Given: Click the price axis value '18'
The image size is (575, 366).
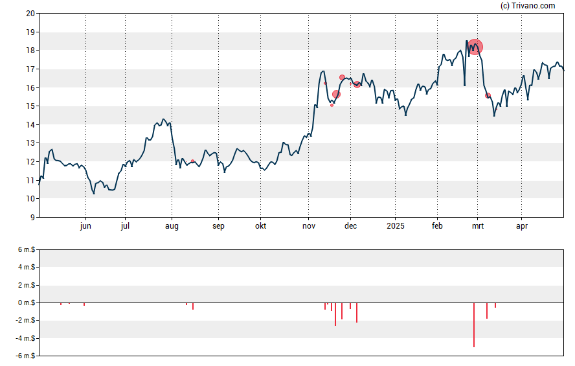Looking at the screenshot, I should [30, 51].
